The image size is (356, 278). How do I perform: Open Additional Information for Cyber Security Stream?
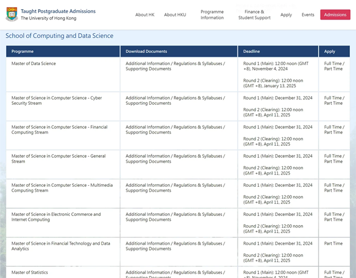point(147,98)
